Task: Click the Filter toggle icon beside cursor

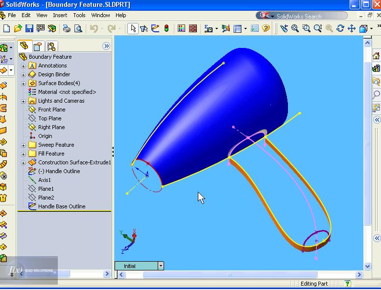Action: tap(144, 29)
